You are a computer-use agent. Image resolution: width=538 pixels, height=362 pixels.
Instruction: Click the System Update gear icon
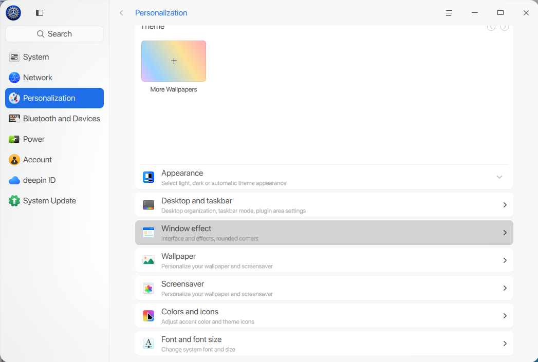point(14,201)
